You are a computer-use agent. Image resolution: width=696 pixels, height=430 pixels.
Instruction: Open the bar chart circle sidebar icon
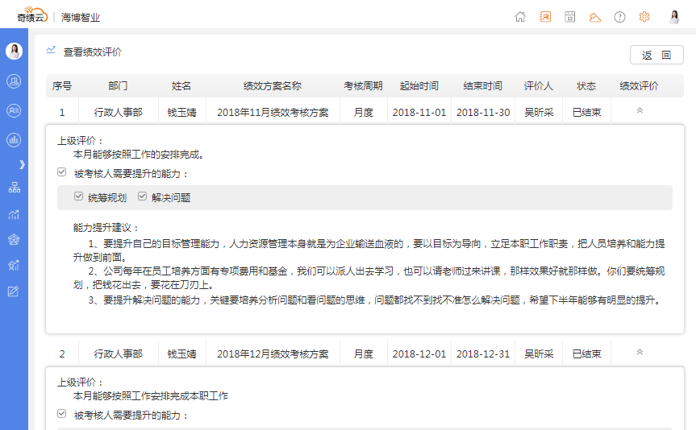click(14, 140)
